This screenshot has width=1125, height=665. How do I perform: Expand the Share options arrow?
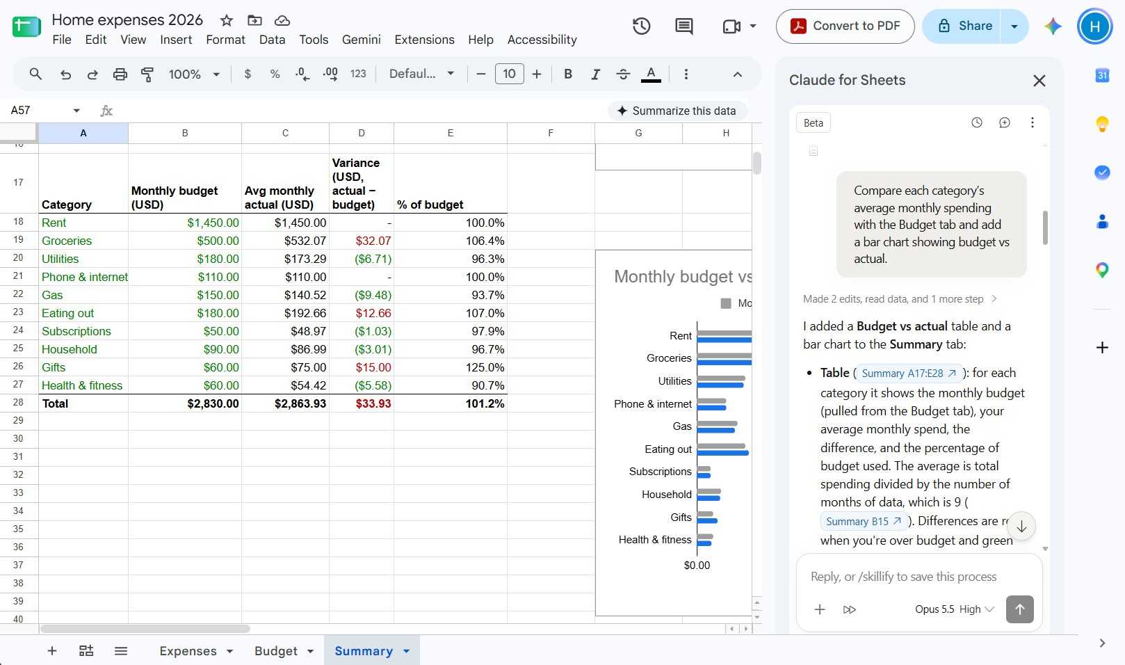[1014, 26]
